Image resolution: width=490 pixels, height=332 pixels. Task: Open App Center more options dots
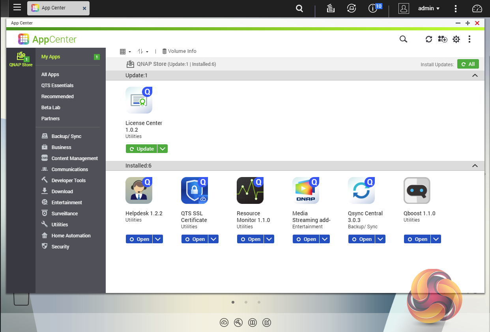(469, 39)
